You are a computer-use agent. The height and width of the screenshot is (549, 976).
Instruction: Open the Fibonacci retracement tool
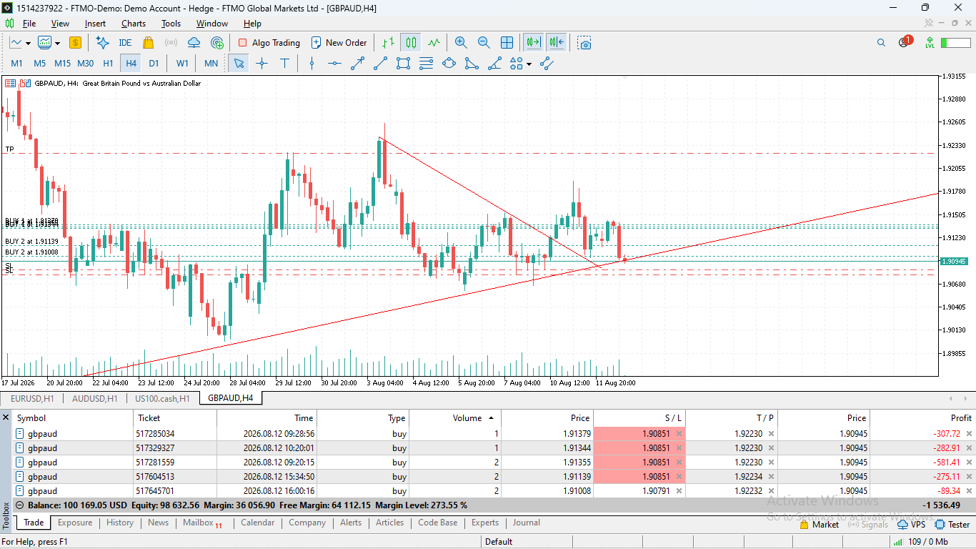426,64
